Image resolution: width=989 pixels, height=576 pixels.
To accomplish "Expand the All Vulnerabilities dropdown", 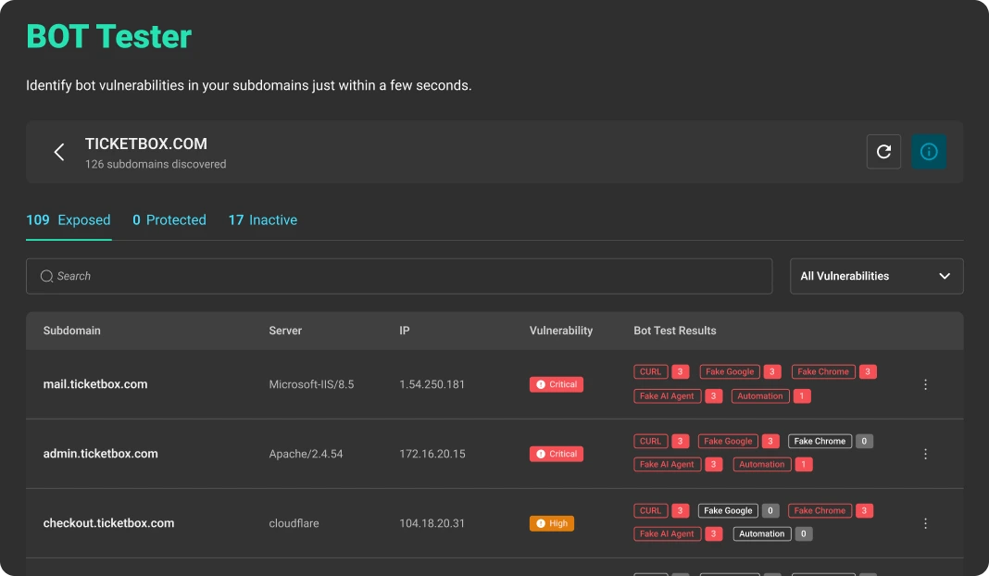I will click(876, 276).
